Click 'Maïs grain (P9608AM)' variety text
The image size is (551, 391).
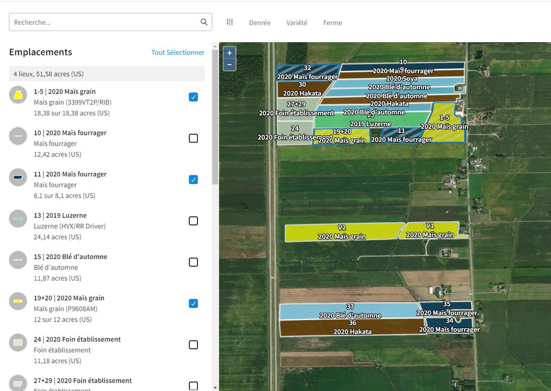click(x=66, y=308)
